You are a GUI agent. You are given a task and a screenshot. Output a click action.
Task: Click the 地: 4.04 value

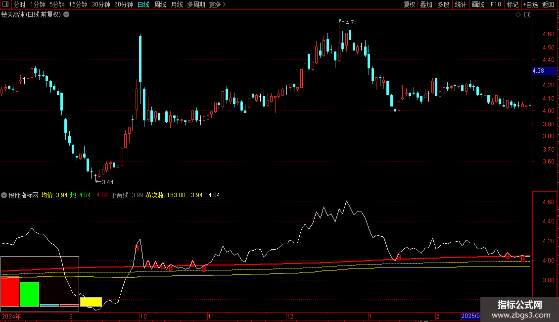(x=81, y=195)
